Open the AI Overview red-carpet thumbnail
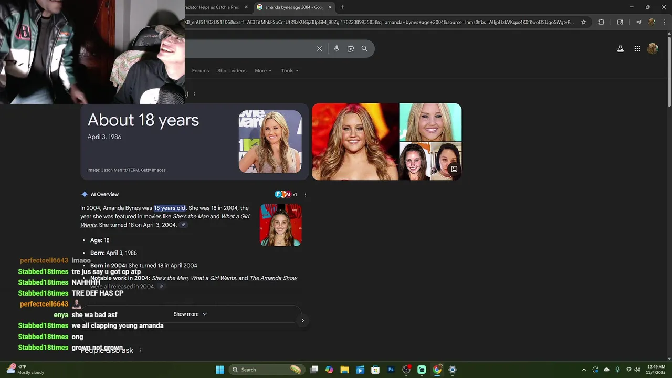The height and width of the screenshot is (378, 672). pos(281,225)
